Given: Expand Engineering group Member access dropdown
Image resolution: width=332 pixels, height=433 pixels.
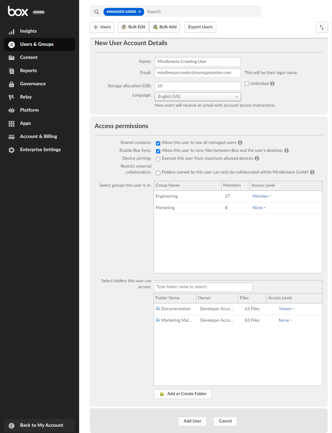Looking at the screenshot, I should (x=262, y=196).
